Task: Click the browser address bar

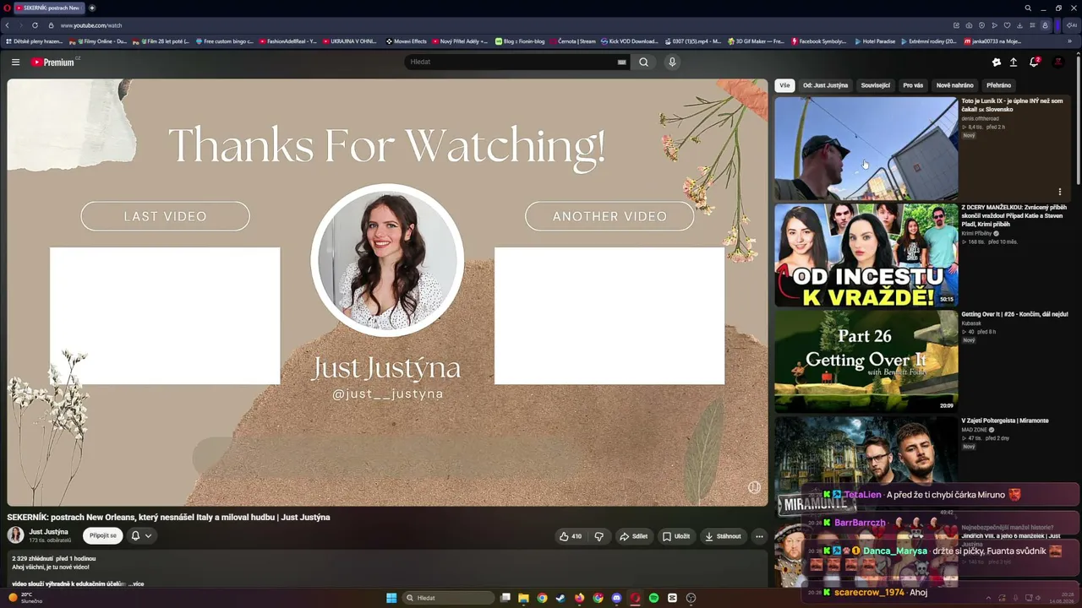Action: pos(499,25)
